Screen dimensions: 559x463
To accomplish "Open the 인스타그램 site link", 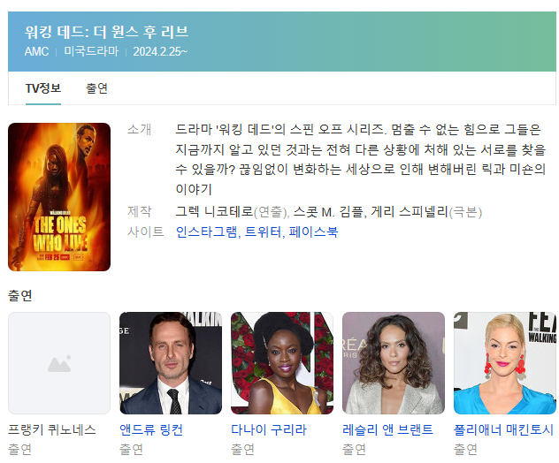I will [x=206, y=232].
